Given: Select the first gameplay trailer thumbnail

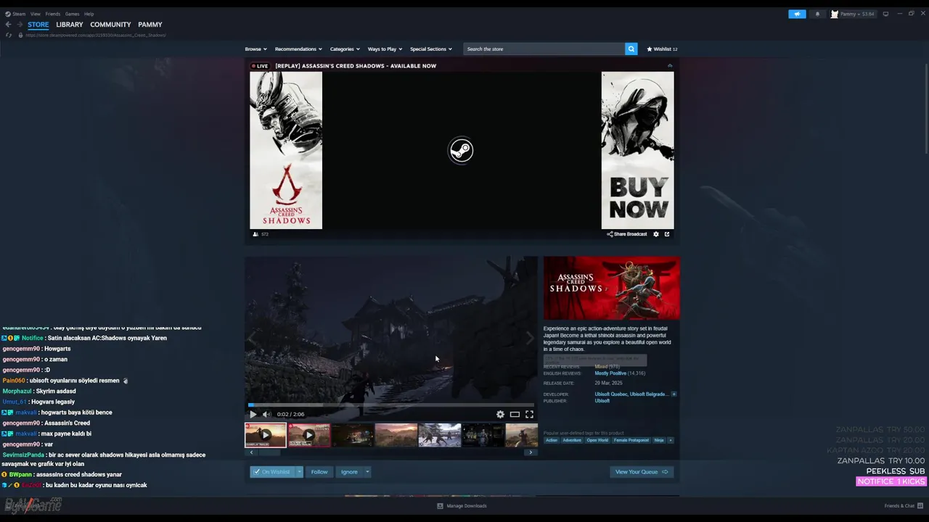Looking at the screenshot, I should pos(266,435).
